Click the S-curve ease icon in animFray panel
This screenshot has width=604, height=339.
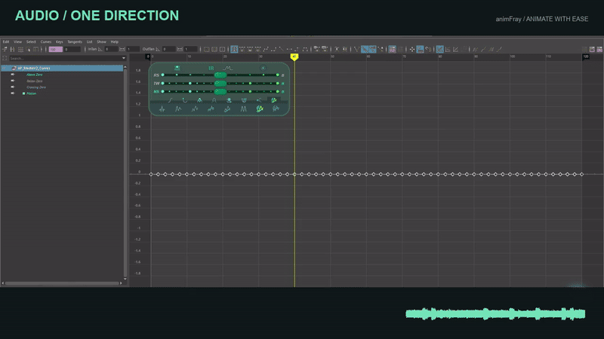(170, 100)
